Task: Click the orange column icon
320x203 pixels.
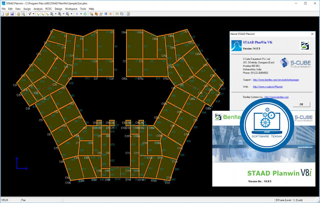Action: pyautogui.click(x=96, y=14)
